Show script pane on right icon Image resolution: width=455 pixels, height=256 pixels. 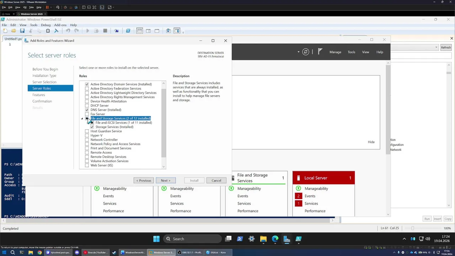[x=148, y=31]
